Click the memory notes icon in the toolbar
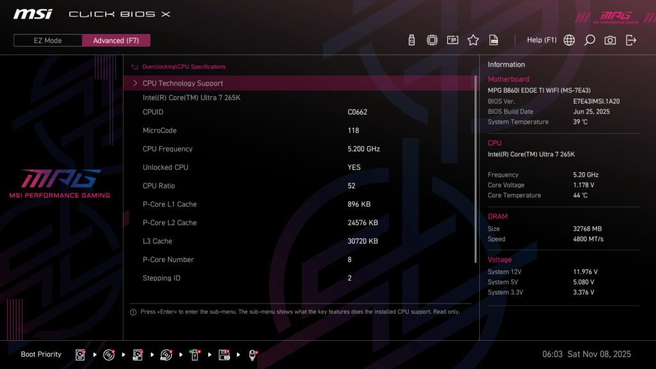656x369 pixels. click(x=452, y=40)
